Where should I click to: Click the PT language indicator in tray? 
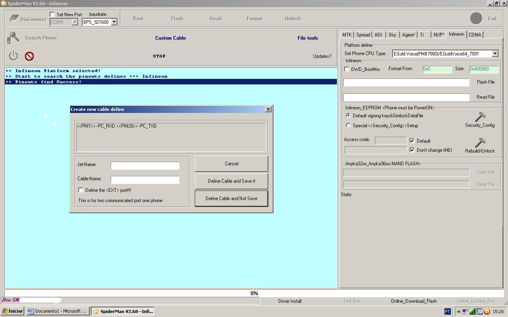click(x=447, y=311)
